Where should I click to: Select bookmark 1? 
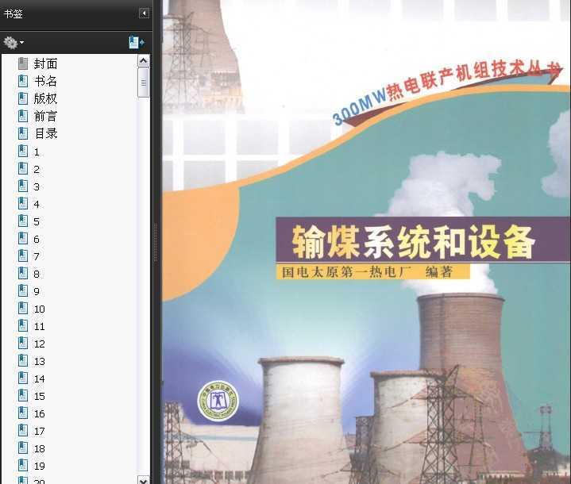pos(37,152)
